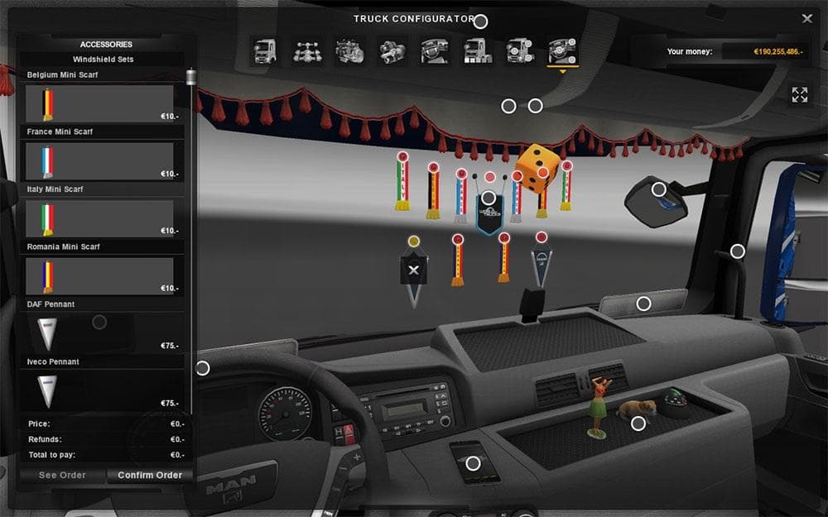The height and width of the screenshot is (517, 828).
Task: Click the slot marker on the side mirror
Action: [x=658, y=189]
